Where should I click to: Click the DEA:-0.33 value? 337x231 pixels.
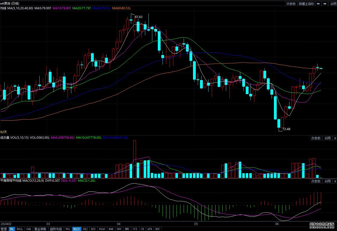click(x=69, y=181)
